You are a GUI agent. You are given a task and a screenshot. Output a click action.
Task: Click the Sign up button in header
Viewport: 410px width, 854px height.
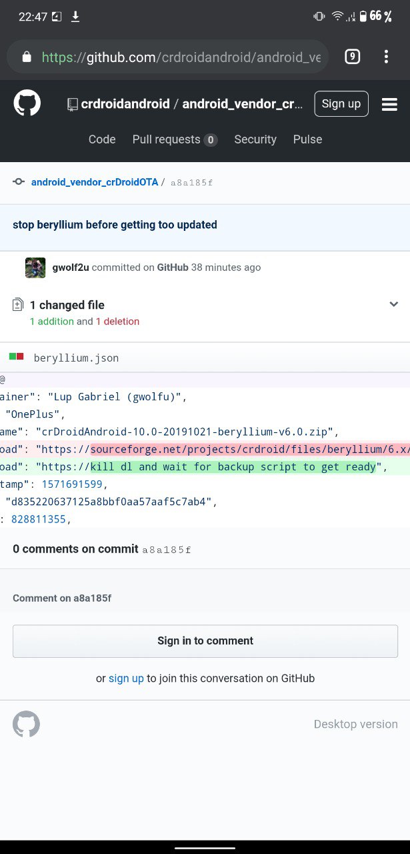341,103
